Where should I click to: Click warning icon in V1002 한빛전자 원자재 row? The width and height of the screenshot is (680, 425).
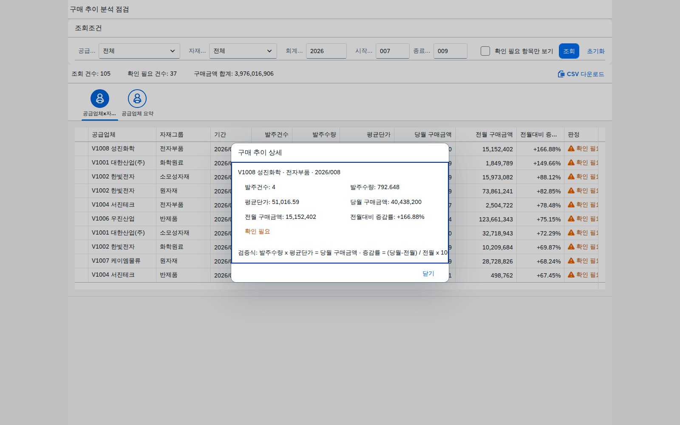point(571,190)
